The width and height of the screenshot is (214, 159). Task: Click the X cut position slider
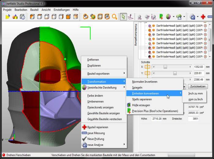[165, 67]
